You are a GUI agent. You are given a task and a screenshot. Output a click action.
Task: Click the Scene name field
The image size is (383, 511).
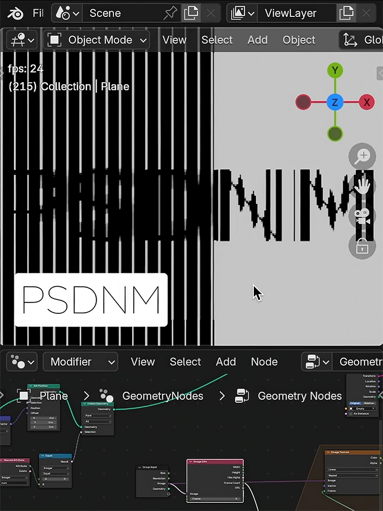[129, 13]
